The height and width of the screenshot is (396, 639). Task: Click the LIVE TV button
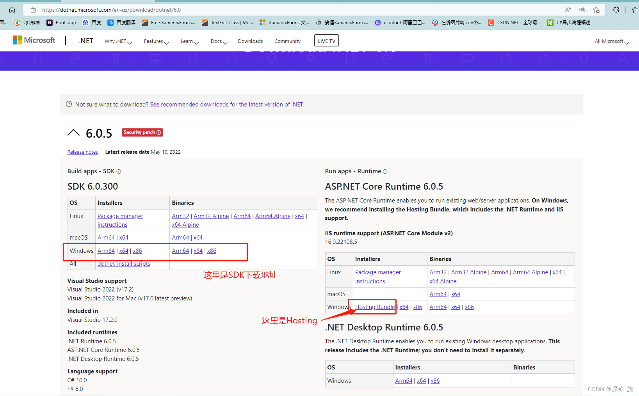tap(326, 41)
